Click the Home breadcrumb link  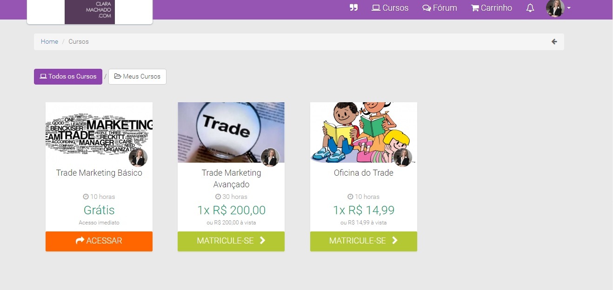pyautogui.click(x=49, y=42)
